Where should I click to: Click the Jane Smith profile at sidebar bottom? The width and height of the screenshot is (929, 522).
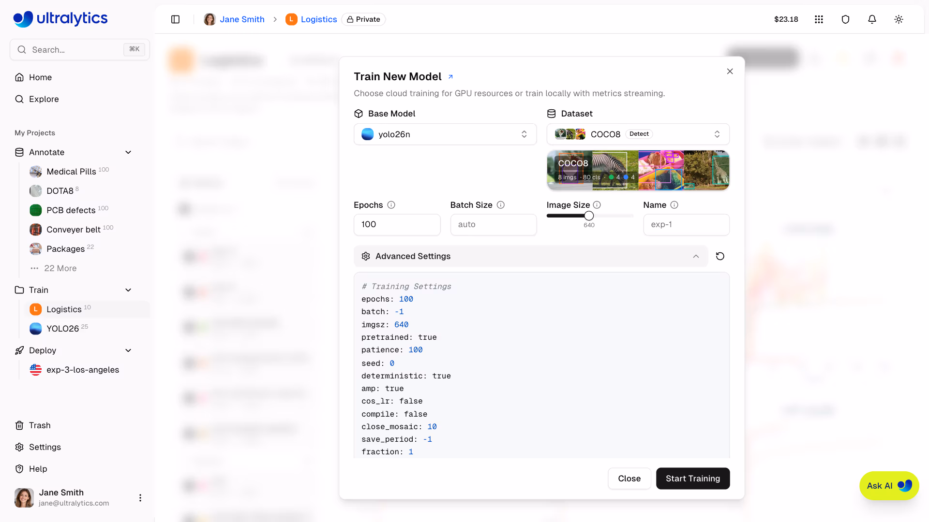tap(73, 498)
